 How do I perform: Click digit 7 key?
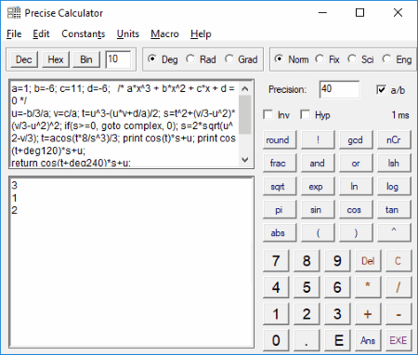[276, 261]
